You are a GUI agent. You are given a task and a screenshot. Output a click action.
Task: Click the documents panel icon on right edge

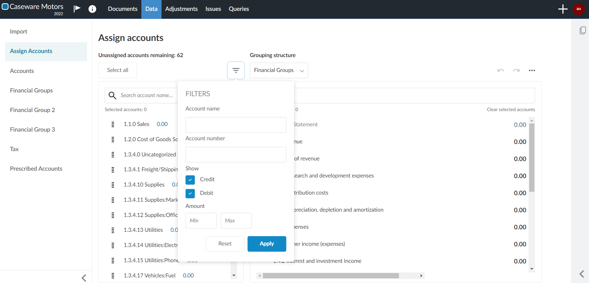tap(583, 30)
